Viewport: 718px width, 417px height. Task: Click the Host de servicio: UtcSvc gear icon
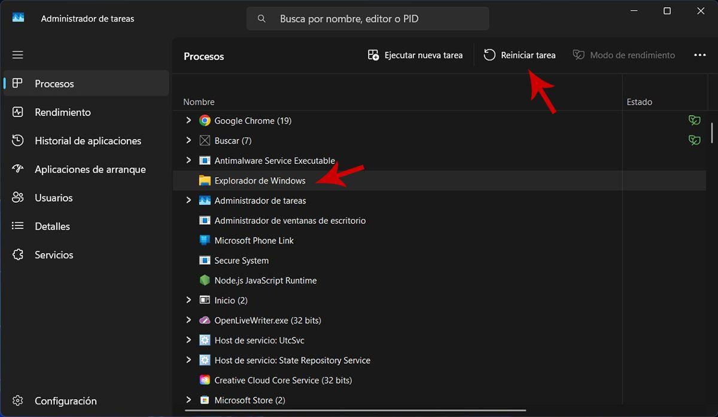click(205, 340)
